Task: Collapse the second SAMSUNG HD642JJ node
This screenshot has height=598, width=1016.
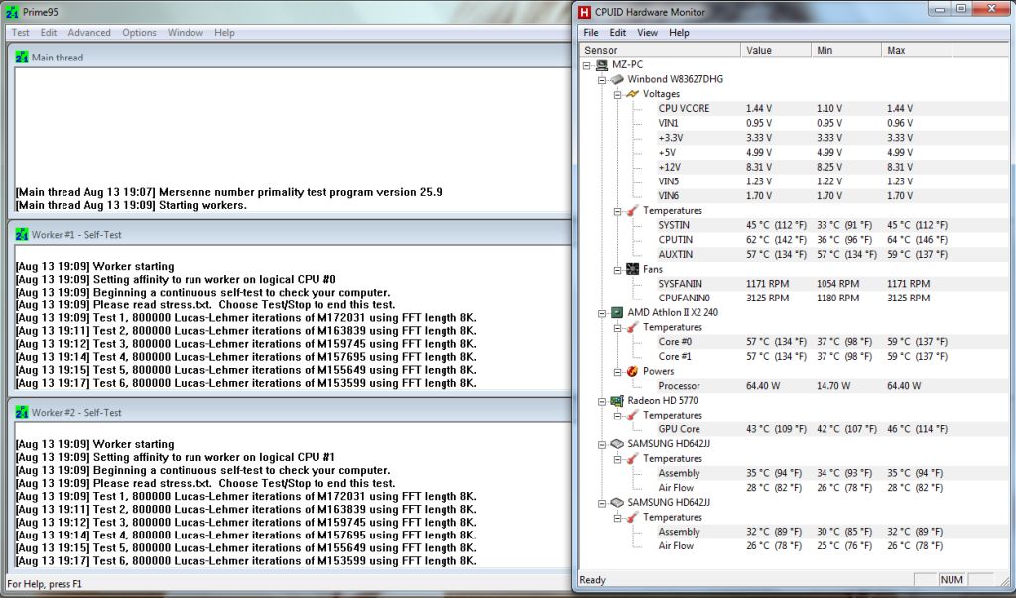Action: 602,503
